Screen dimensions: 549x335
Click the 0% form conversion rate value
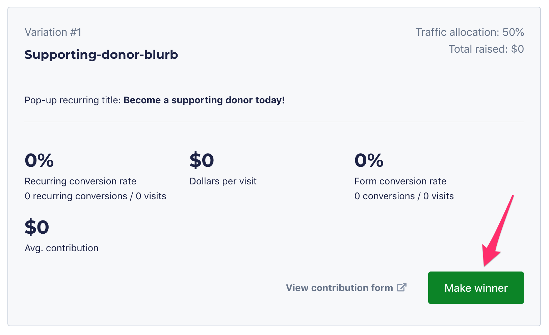369,160
